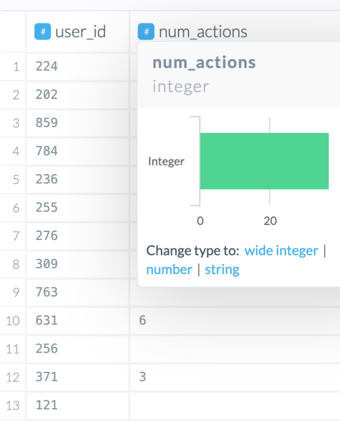
Task: Click the cell with user_id 309
Action: tap(77, 264)
